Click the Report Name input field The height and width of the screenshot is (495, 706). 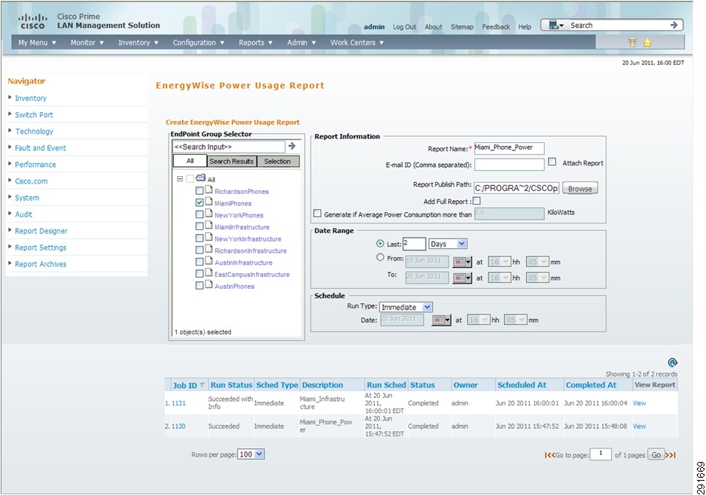pyautogui.click(x=510, y=148)
